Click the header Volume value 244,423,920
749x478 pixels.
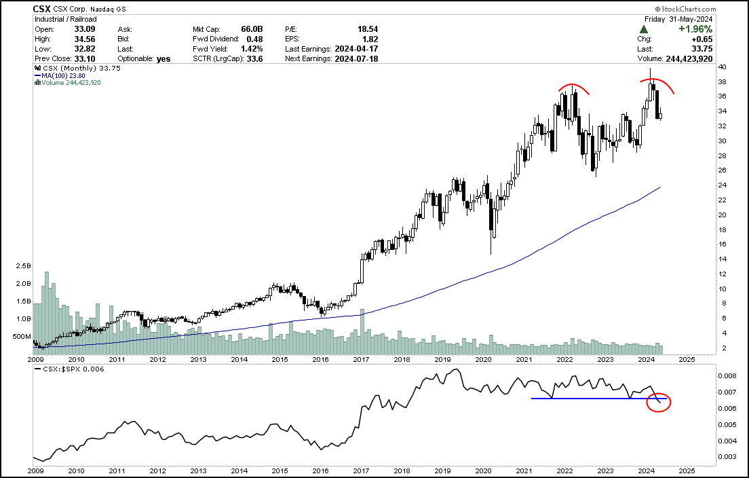click(689, 59)
